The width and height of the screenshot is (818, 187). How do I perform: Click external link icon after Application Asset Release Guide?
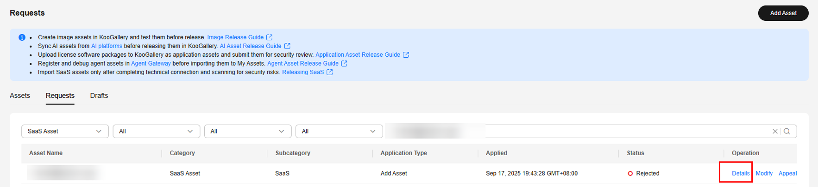click(x=406, y=55)
